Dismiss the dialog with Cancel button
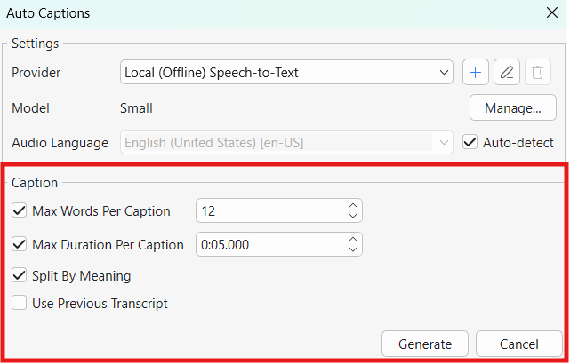 519,344
